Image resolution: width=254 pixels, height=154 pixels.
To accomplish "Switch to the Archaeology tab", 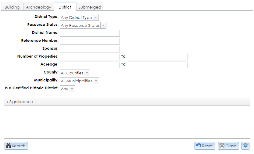I will coord(38,7).
